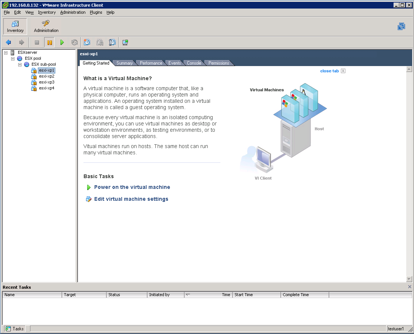Open the Inventory view button

[15, 26]
